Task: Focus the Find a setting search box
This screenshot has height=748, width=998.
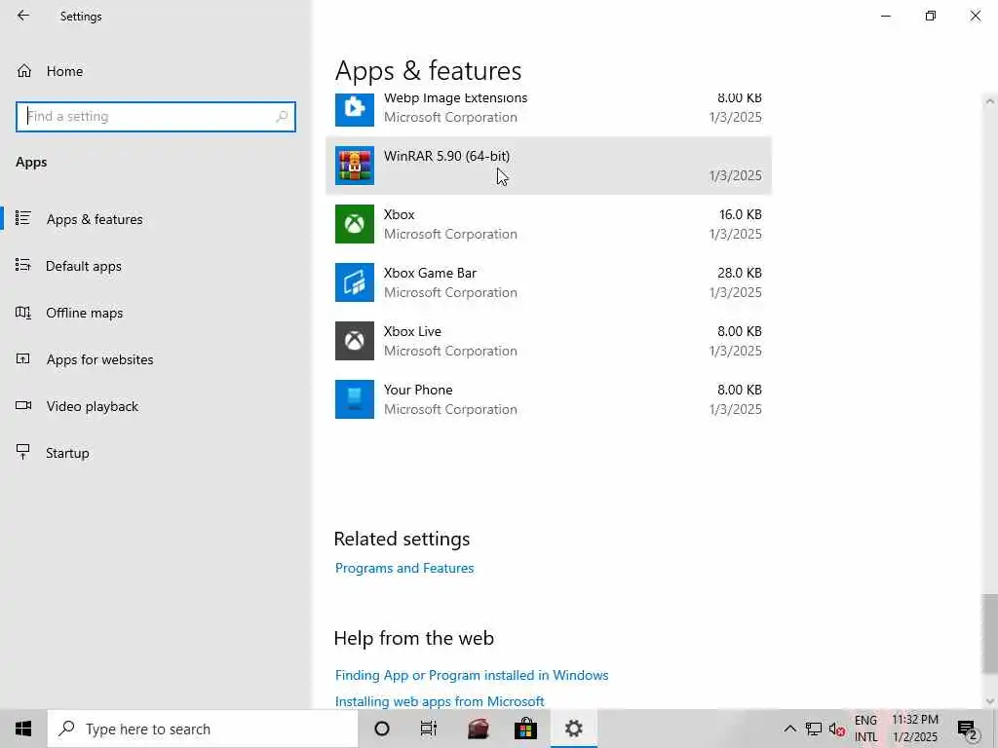Action: (155, 117)
